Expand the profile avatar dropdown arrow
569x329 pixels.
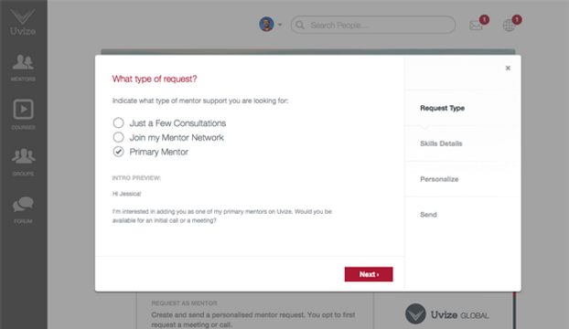280,25
